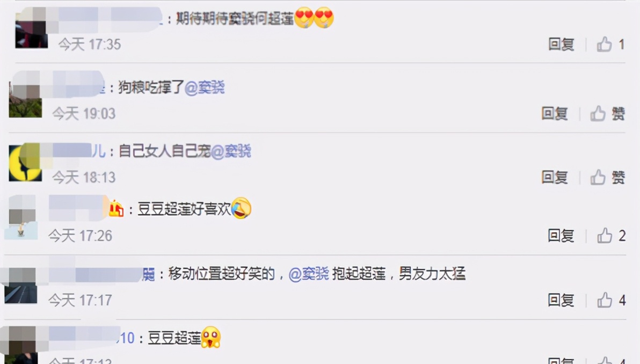The width and height of the screenshot is (640, 364).
Task: Like the 17:35 comment with thumbs-up icon
Action: [x=605, y=44]
